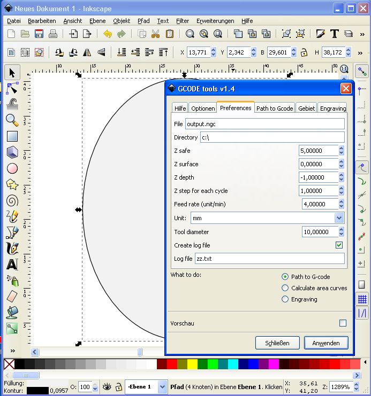Toggle grid snapping in snap bar
The width and height of the screenshot is (371, 396).
click(362, 299)
